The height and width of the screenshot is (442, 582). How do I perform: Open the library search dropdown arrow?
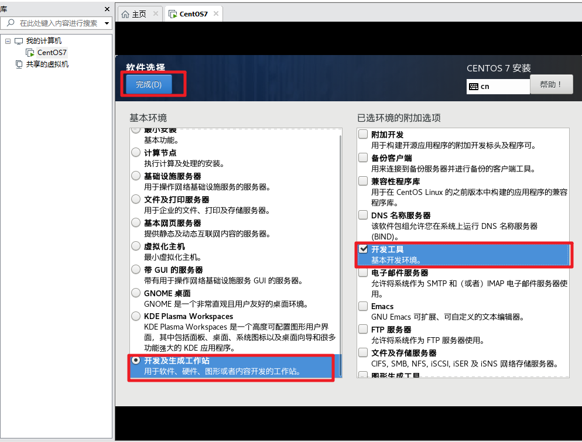[x=107, y=23]
